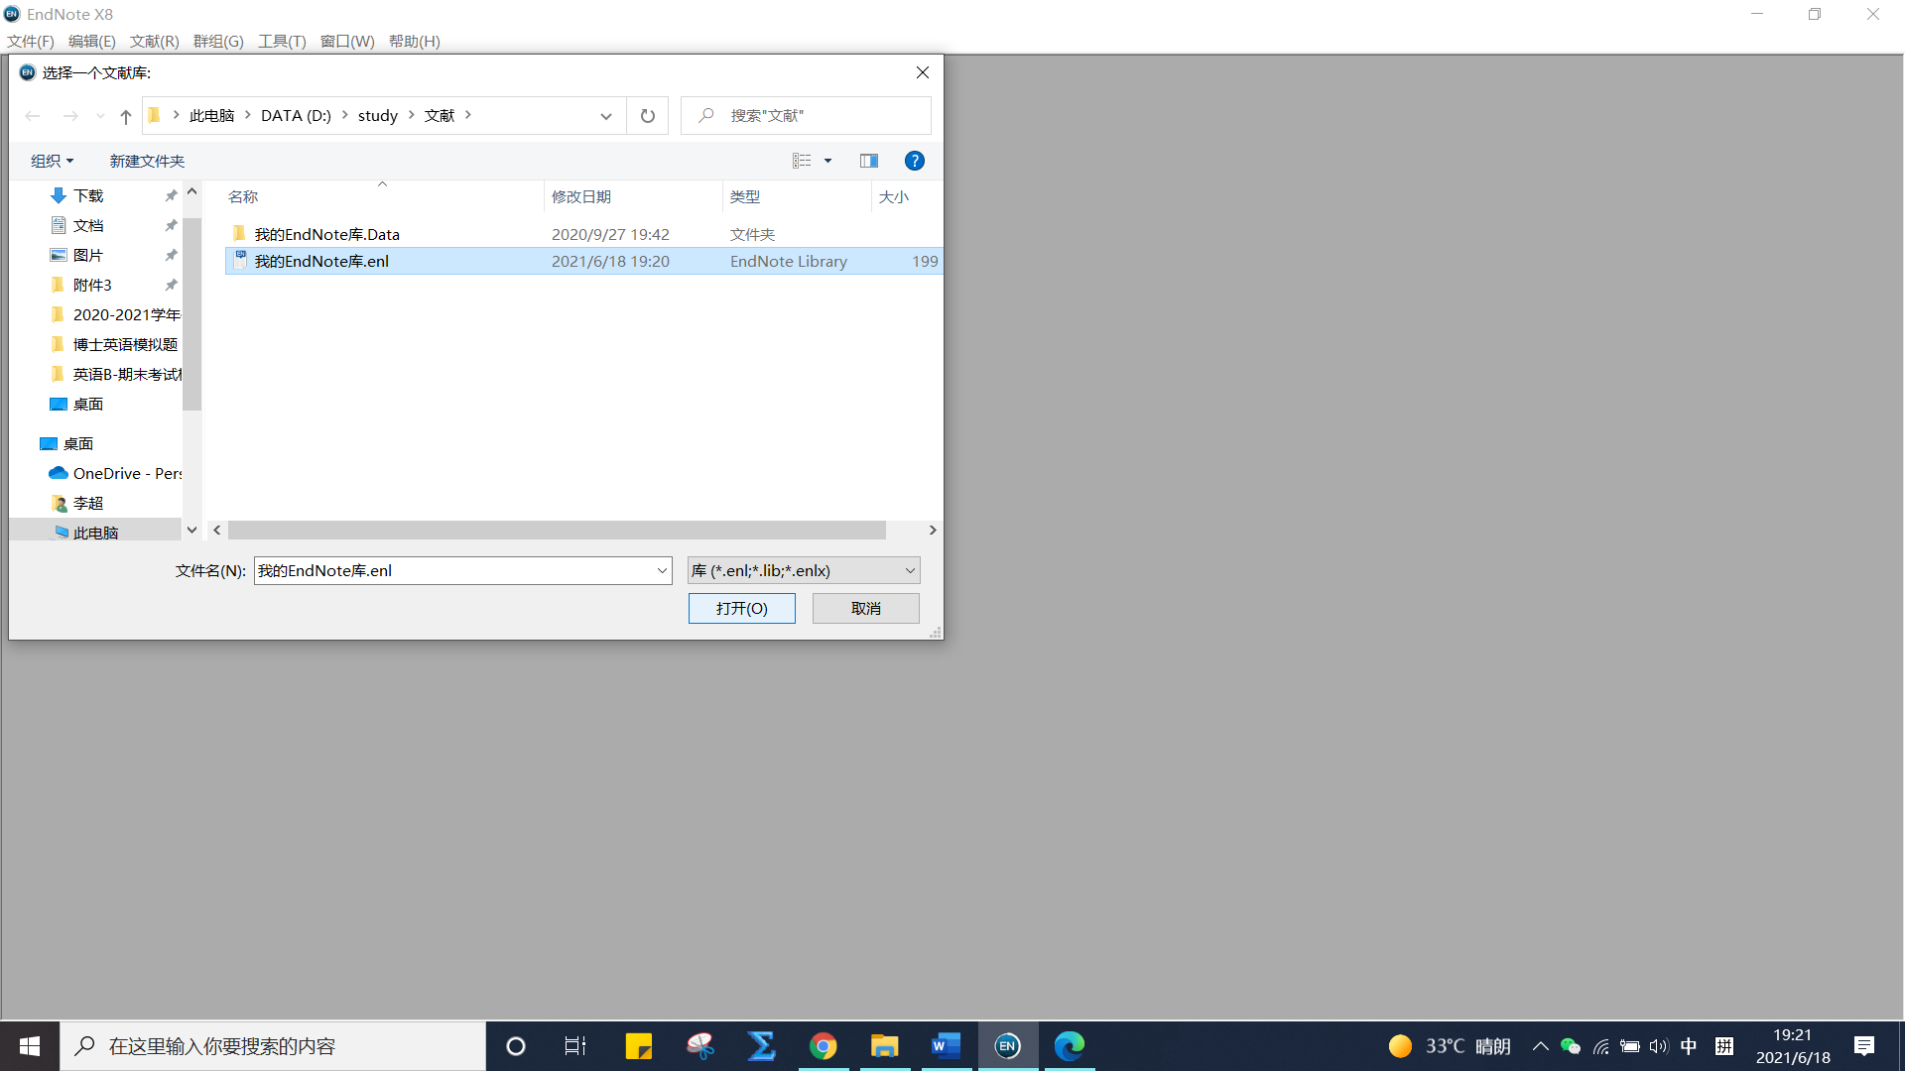
Task: Expand the address bar history dropdown
Action: (x=605, y=116)
